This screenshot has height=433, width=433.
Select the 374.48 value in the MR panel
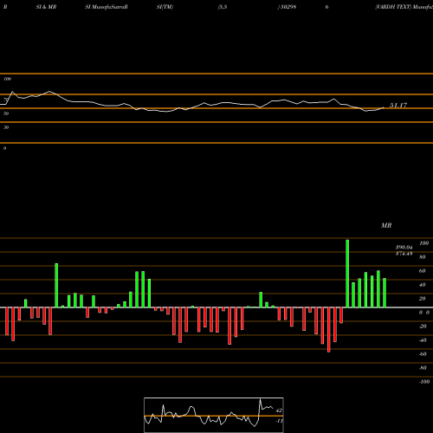tap(404, 254)
